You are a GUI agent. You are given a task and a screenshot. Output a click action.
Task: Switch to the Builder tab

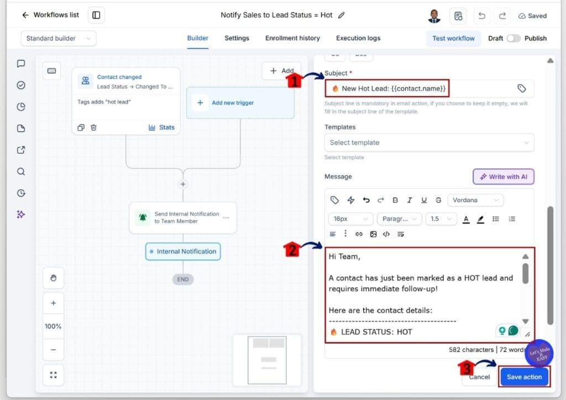point(197,38)
